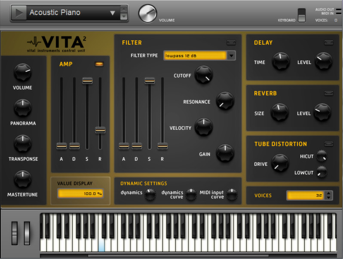Click the HICUT small knob
The height and width of the screenshot is (259, 343).
[x=322, y=156]
